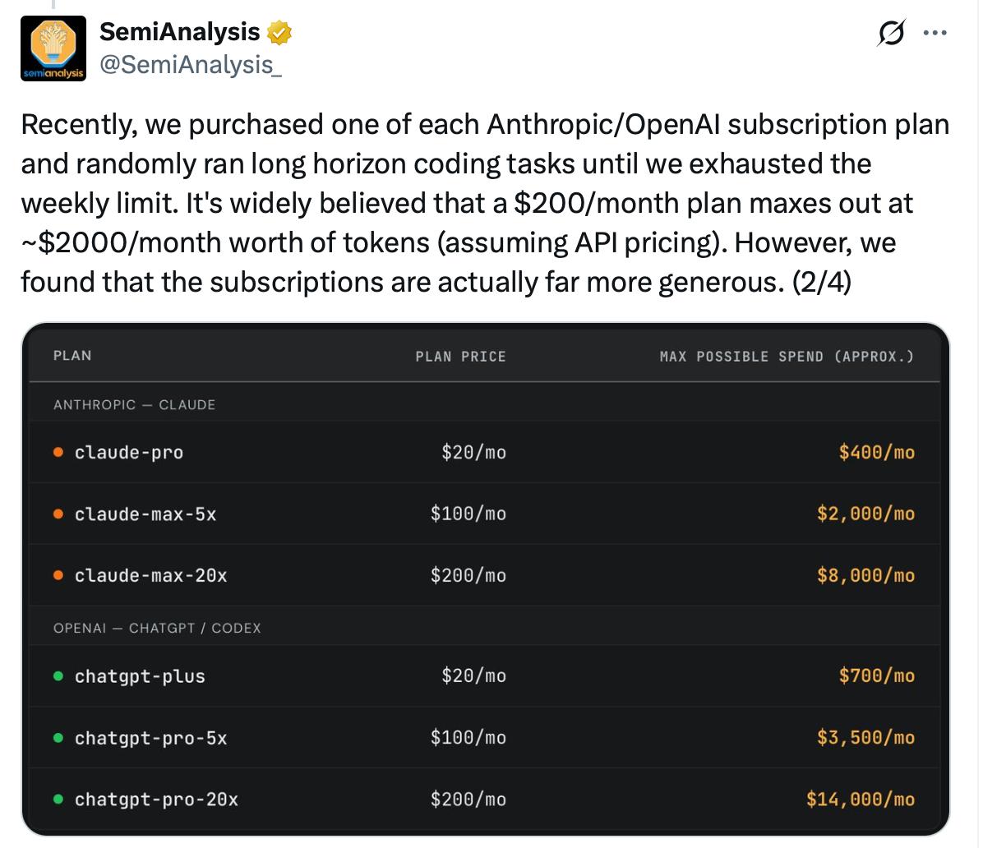Screen dimensions: 983x848
Task: Click the orange dot beside claude-pro
Action: (58, 452)
